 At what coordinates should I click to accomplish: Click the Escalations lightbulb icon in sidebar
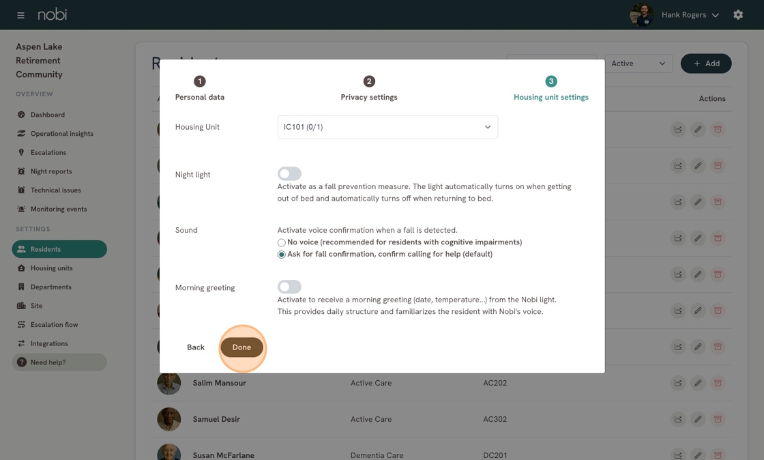pos(21,152)
